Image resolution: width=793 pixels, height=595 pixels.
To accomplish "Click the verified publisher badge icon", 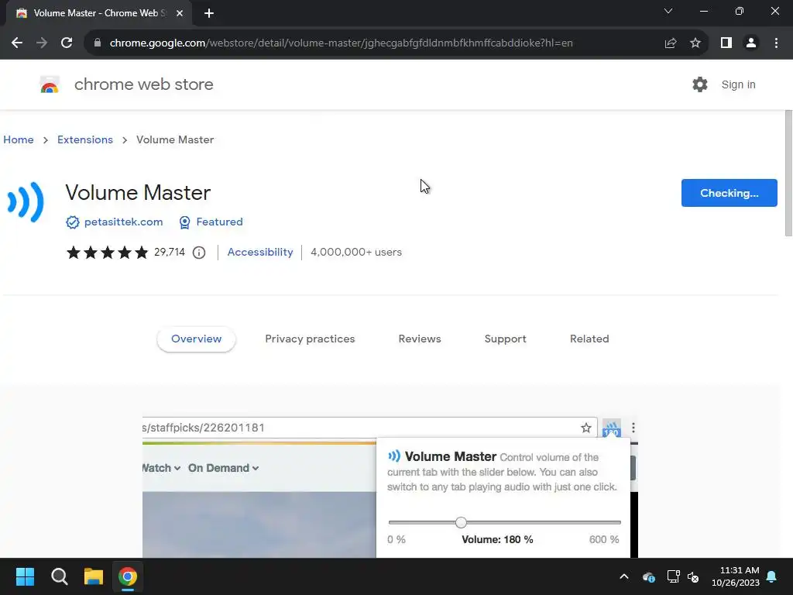I will pyautogui.click(x=72, y=222).
